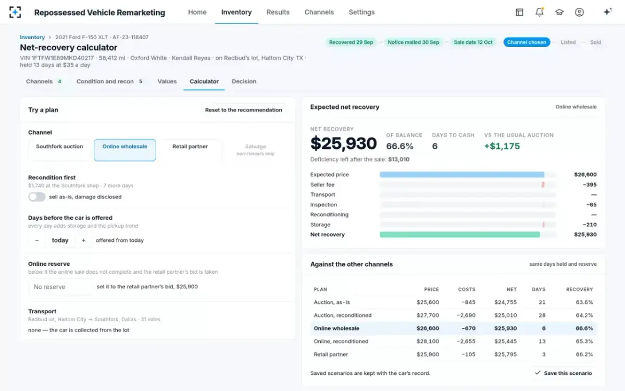
Task: Switch to the Values tab
Action: click(167, 81)
